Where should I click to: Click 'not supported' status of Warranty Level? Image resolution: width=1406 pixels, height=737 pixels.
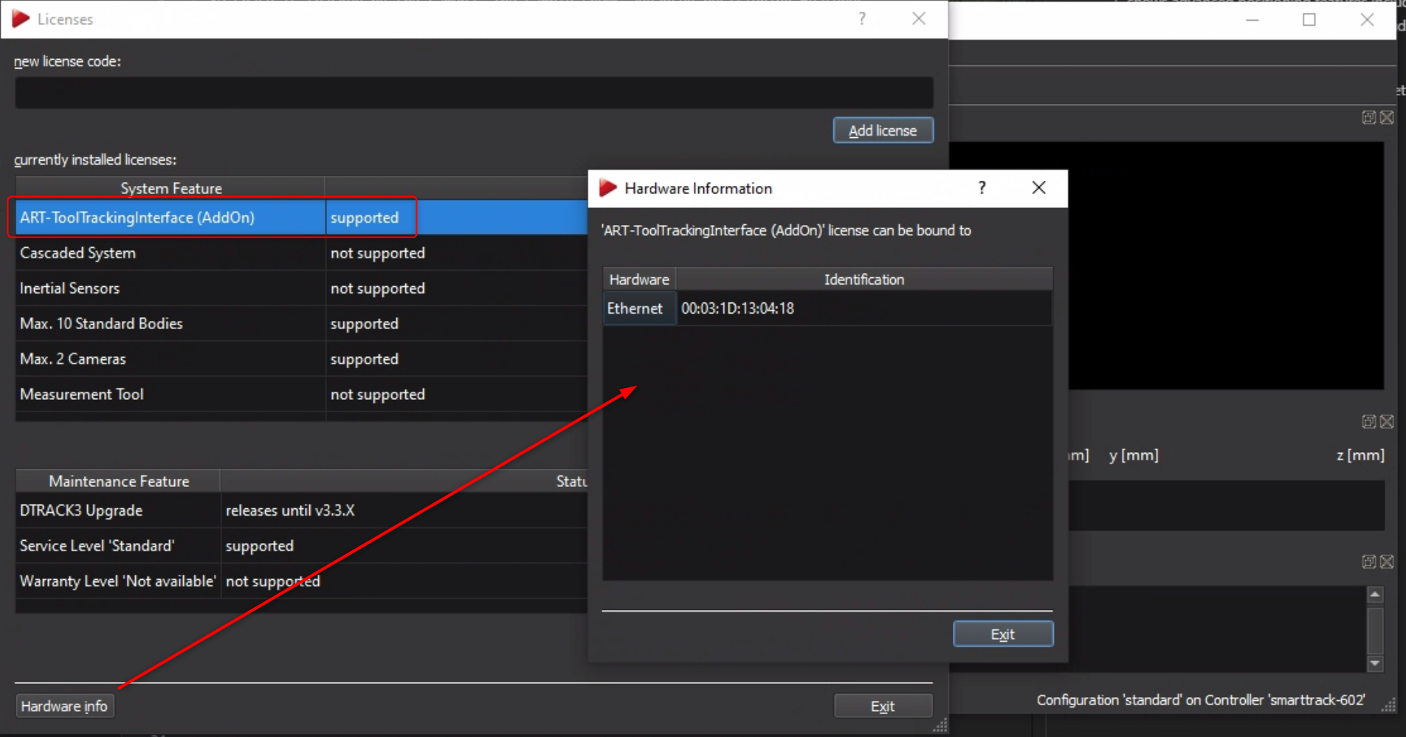pyautogui.click(x=273, y=581)
